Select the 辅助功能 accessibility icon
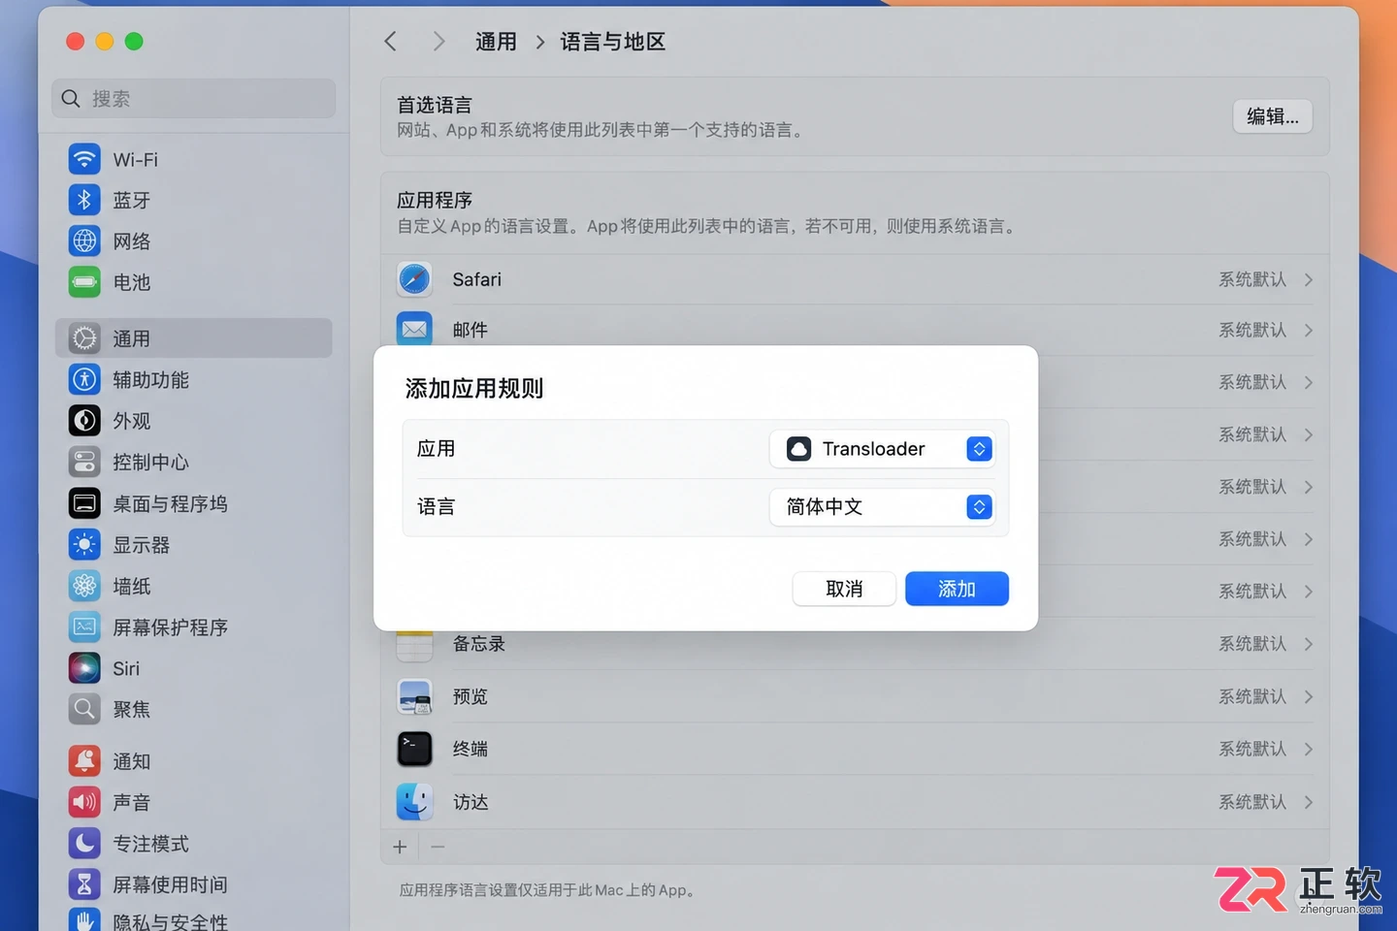The image size is (1397, 931). (84, 379)
